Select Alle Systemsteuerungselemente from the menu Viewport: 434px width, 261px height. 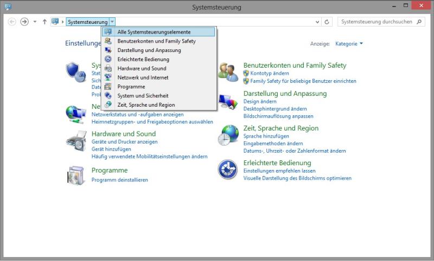tap(154, 32)
